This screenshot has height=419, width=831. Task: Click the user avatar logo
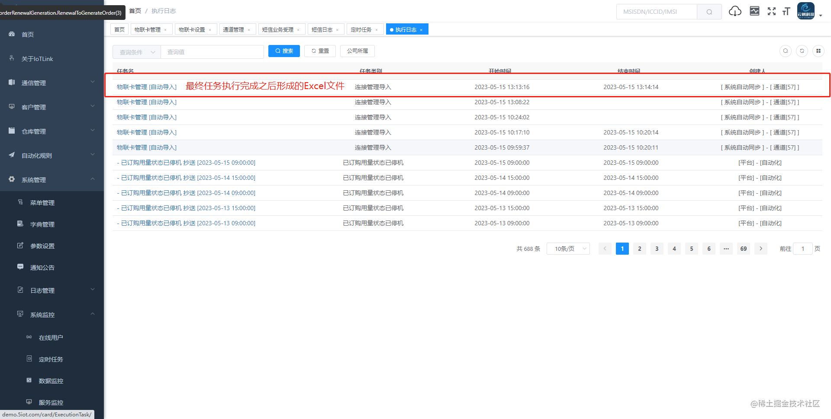pyautogui.click(x=806, y=11)
